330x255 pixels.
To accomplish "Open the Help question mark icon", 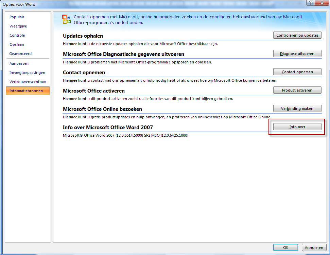I will coord(311,3).
